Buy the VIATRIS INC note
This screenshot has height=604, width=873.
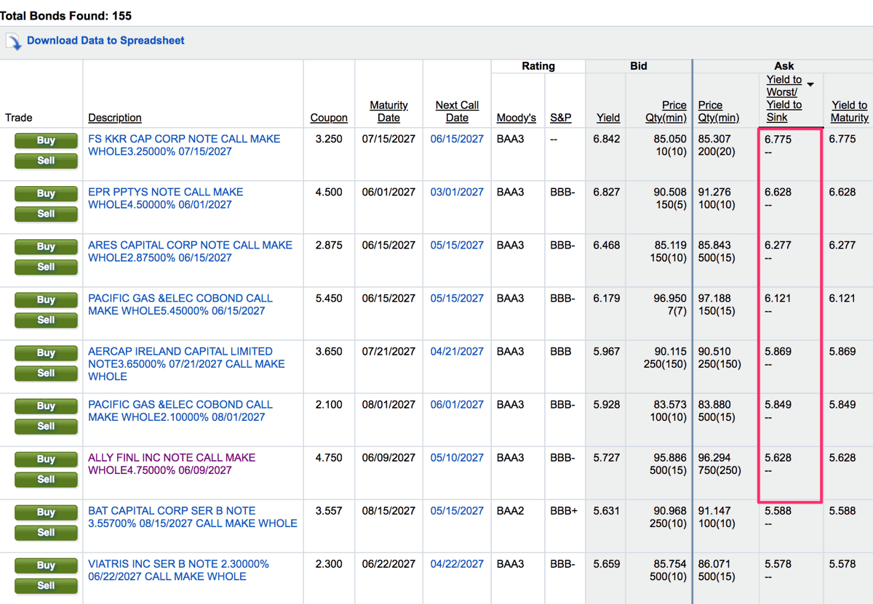(46, 565)
